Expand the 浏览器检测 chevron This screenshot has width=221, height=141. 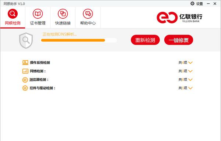[190, 80]
